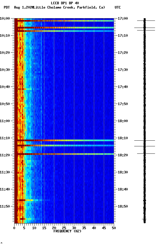
Task: Click the 18:00 UTC time label
Action: 123,121
